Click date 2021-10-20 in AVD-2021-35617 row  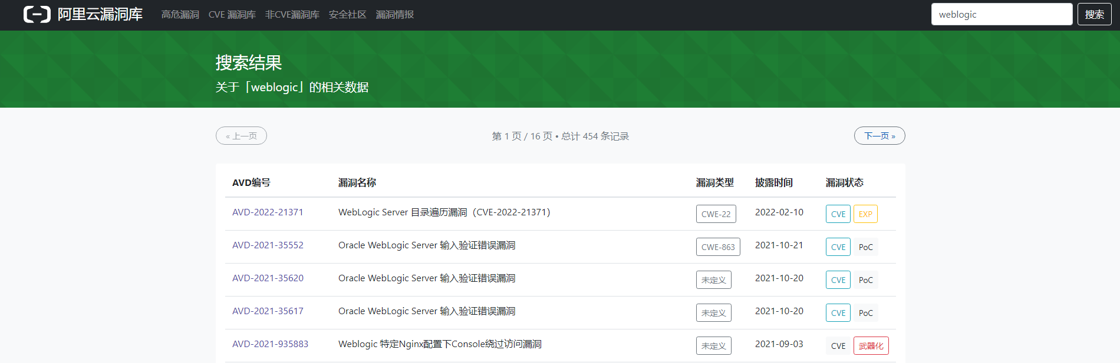pos(779,311)
